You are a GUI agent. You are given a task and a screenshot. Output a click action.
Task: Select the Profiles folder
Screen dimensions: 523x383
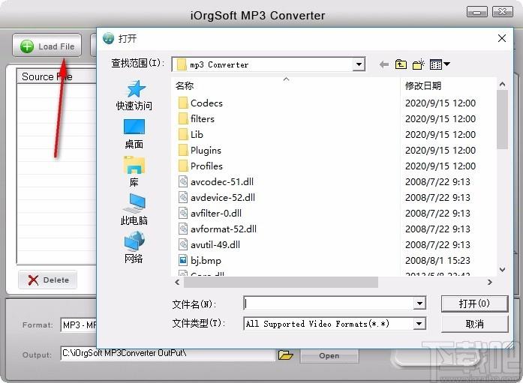(x=200, y=166)
